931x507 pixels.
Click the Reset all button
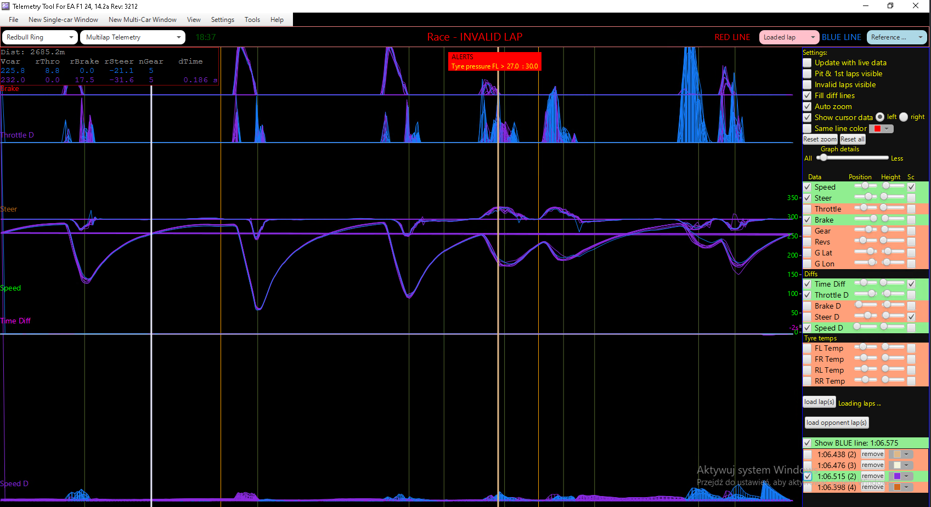[853, 139]
